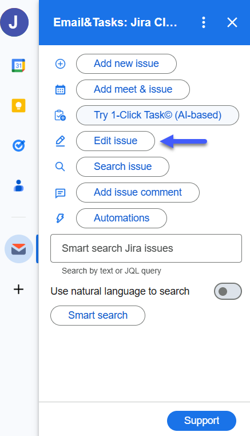Open Google Calendar from the side panel
Image resolution: width=250 pixels, height=436 pixels.
[18, 65]
